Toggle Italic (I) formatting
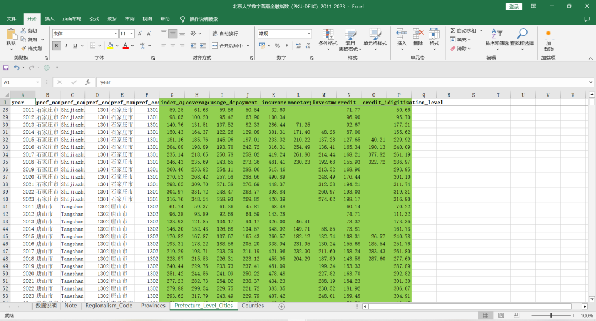596x321 pixels. click(66, 46)
